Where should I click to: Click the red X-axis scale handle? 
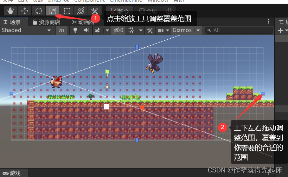click(x=142, y=107)
